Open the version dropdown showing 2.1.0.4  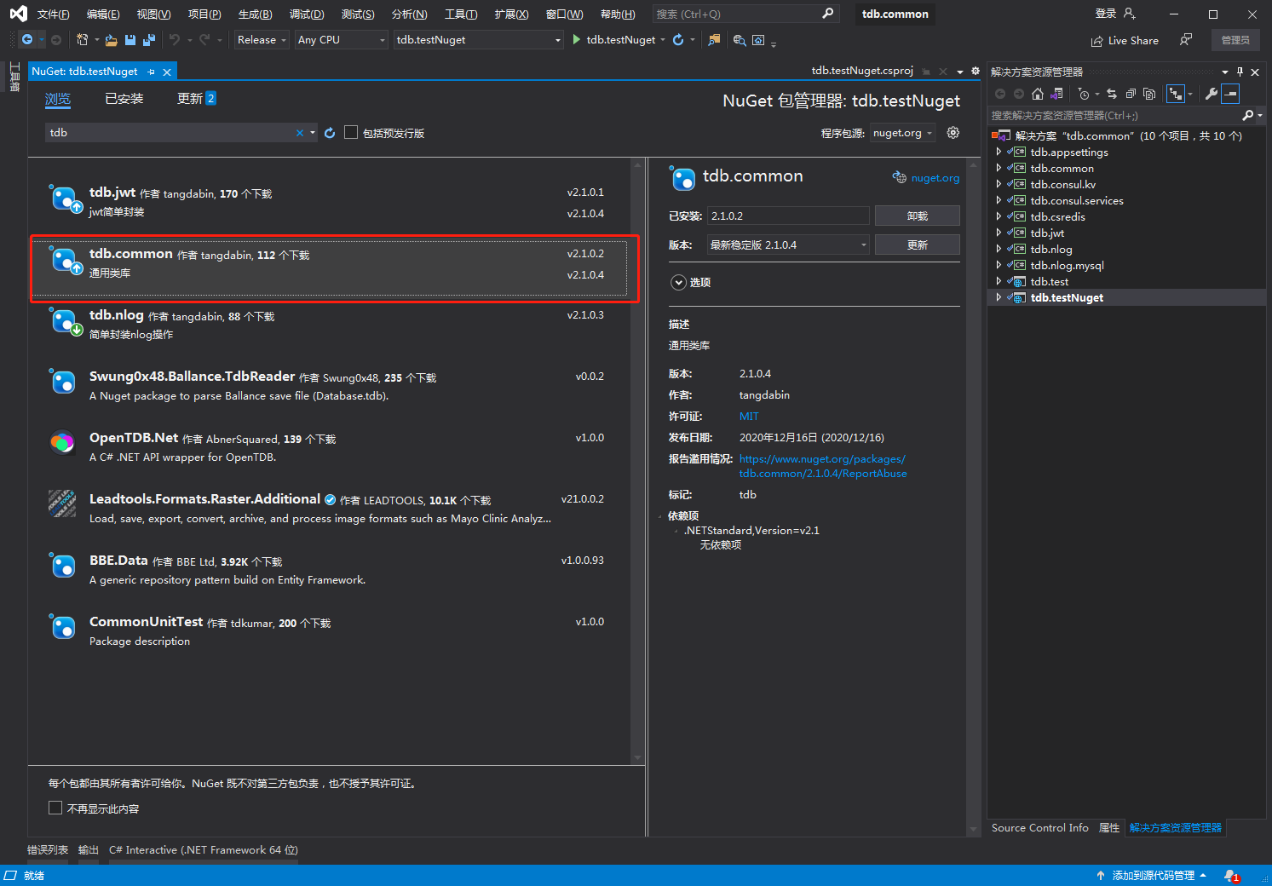pyautogui.click(x=788, y=245)
